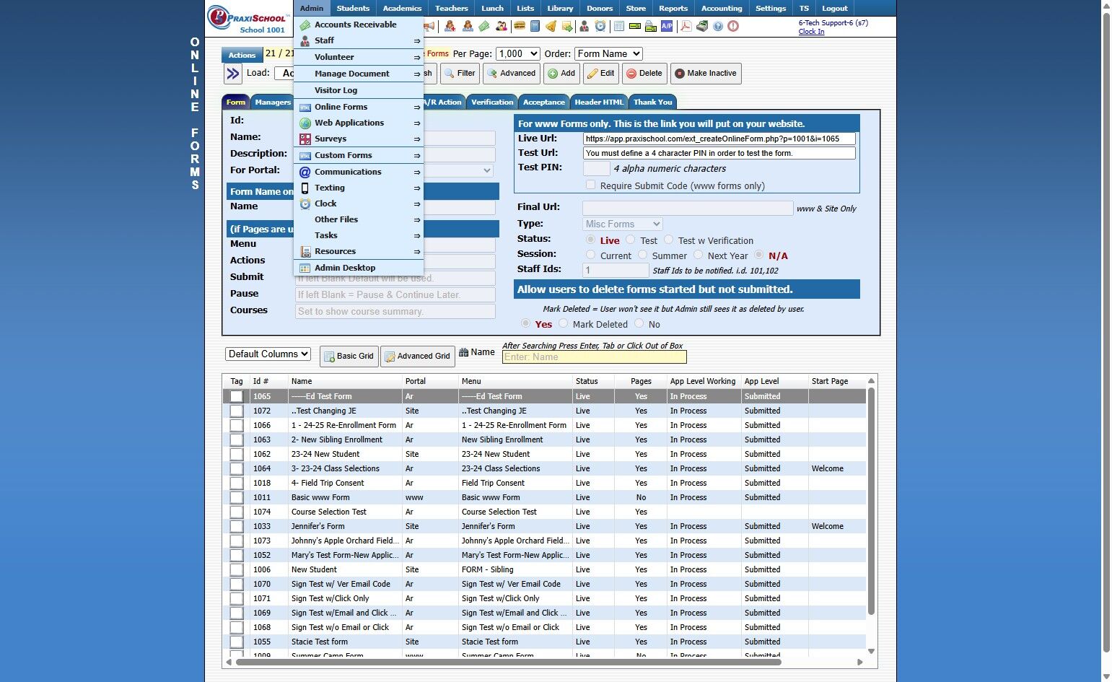This screenshot has width=1112, height=682.
Task: Open the alarm clock toolbar icon
Action: [x=600, y=26]
